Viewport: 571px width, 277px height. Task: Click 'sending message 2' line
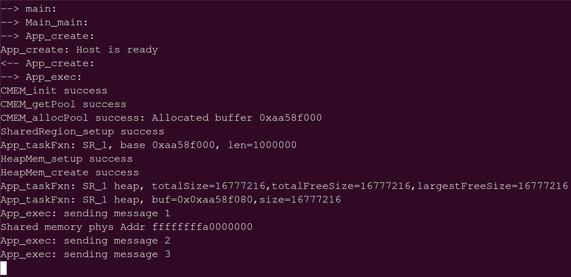(x=85, y=241)
